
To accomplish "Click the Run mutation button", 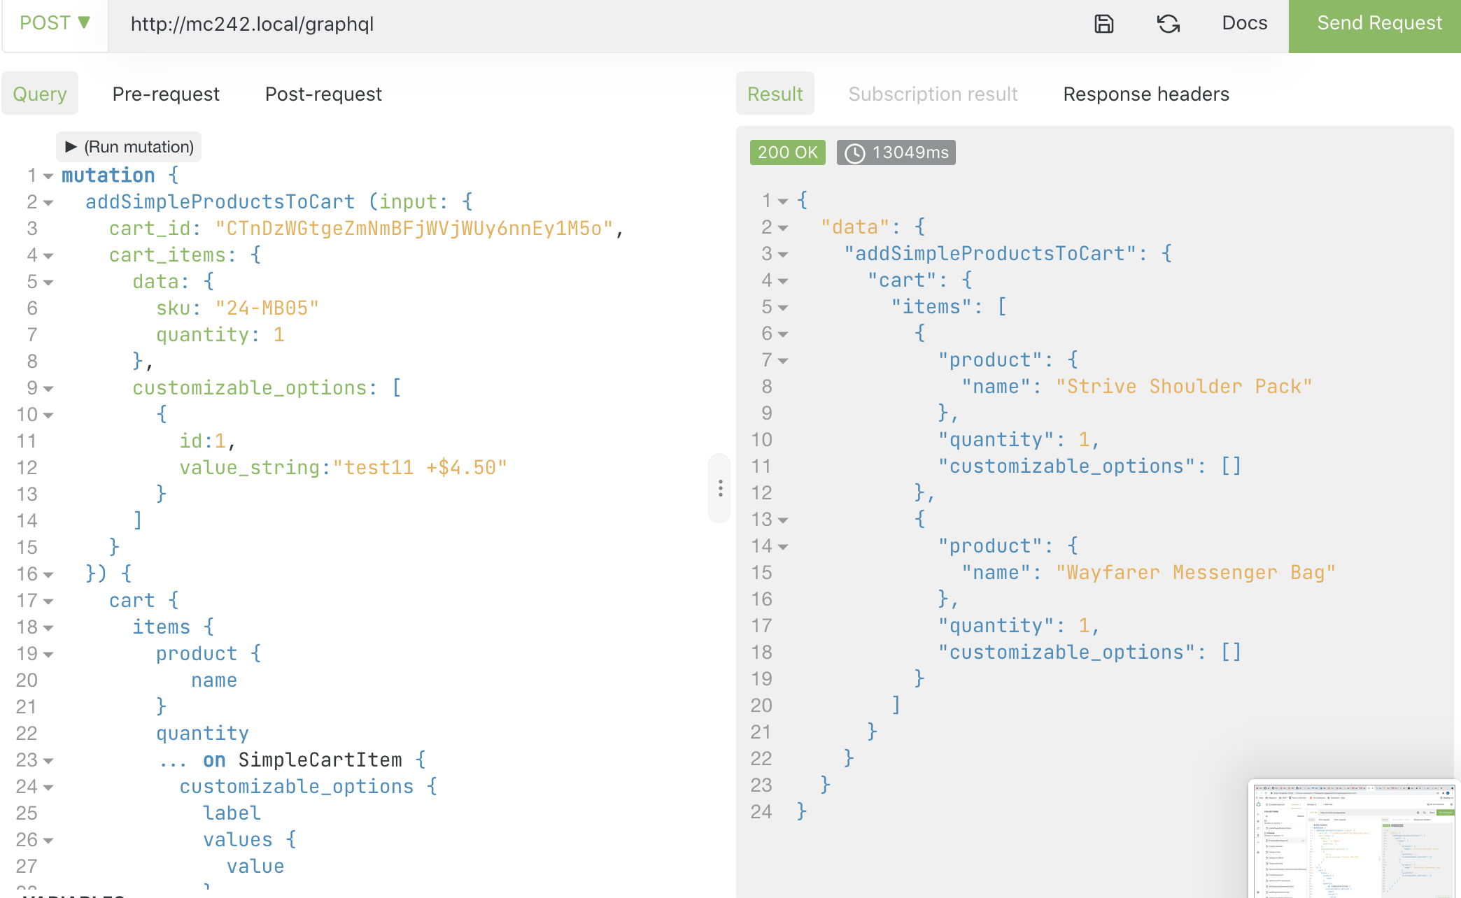I will pyautogui.click(x=129, y=147).
